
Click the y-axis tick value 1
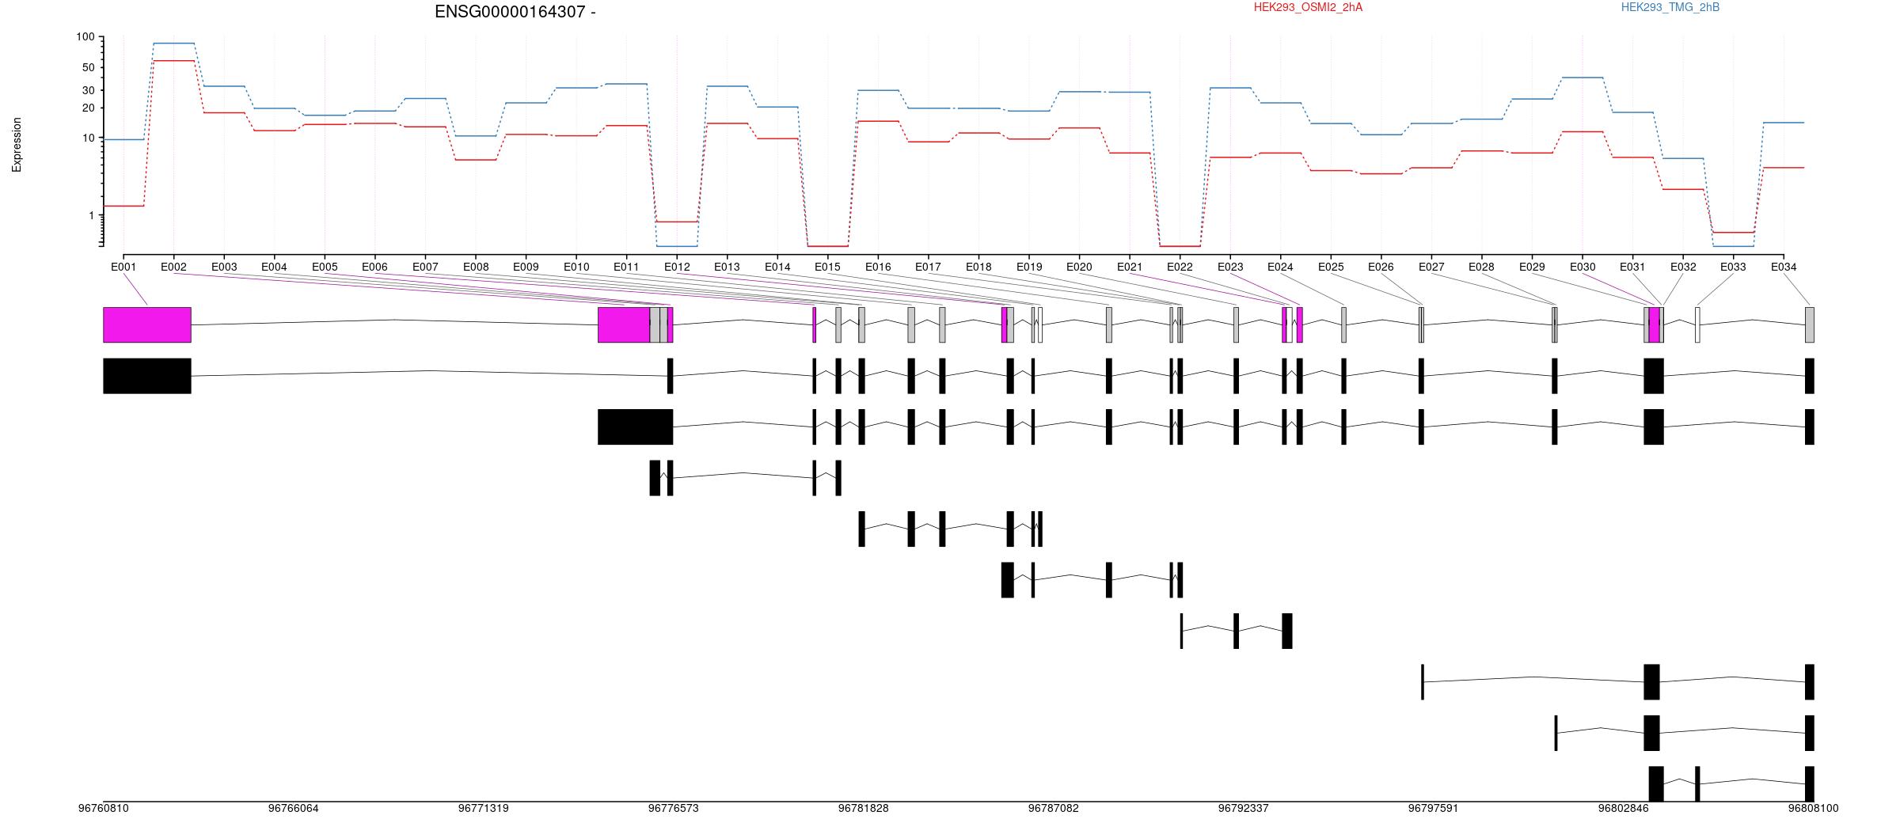pos(92,216)
